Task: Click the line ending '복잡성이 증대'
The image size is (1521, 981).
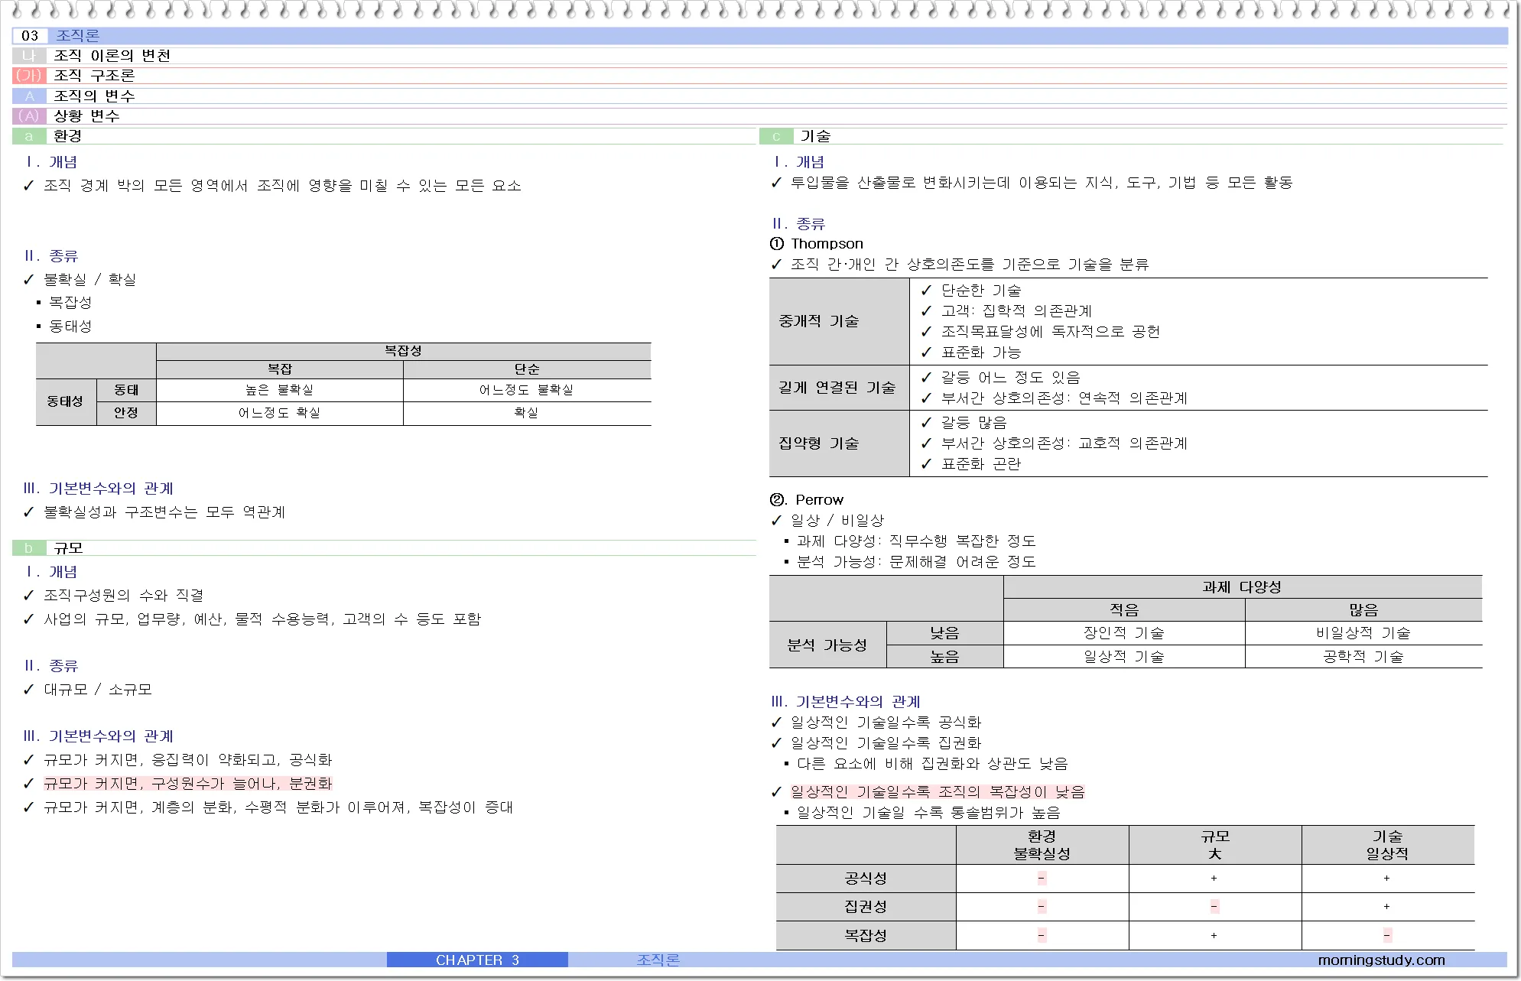Action: tap(278, 807)
